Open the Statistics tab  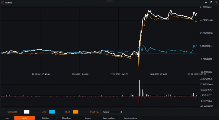coord(45,118)
